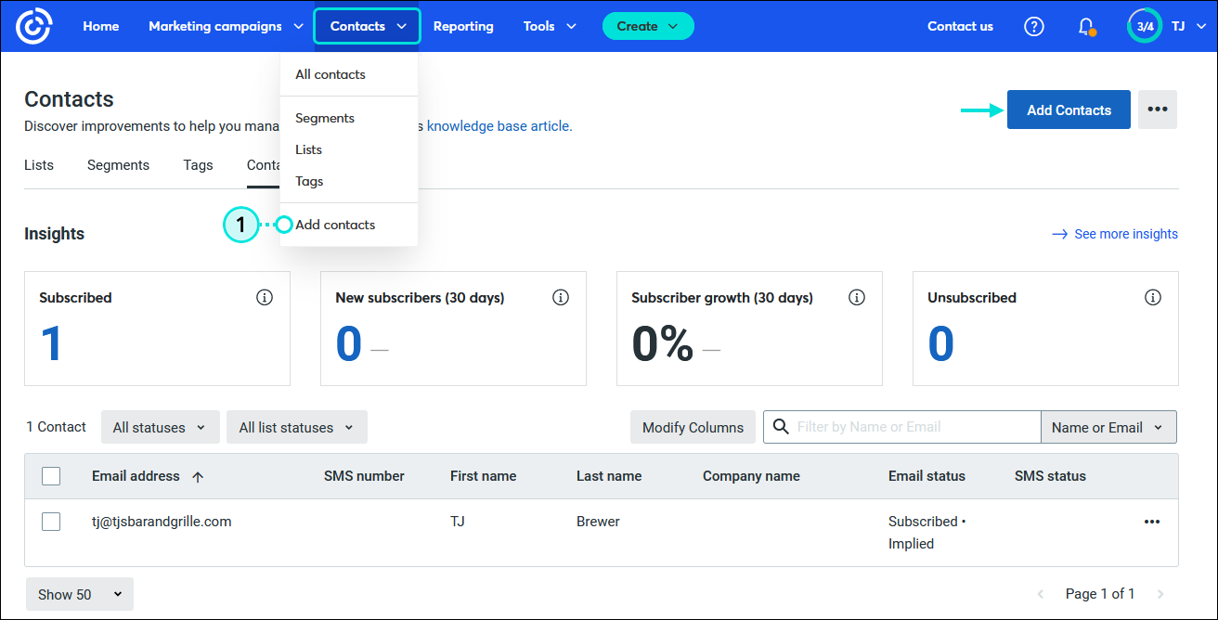Show info for Unsubscribed insight

pyautogui.click(x=1153, y=298)
